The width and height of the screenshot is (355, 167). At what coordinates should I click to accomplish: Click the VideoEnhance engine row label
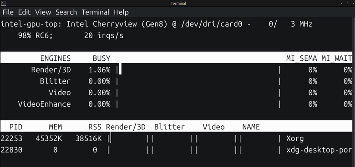pos(45,104)
